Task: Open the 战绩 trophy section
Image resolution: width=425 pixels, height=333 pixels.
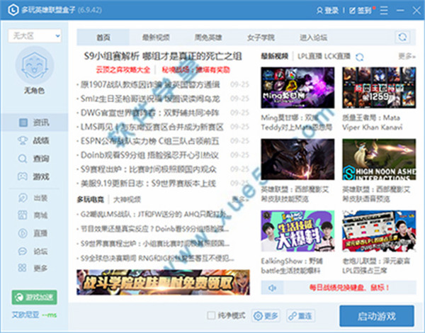Action: click(34, 140)
